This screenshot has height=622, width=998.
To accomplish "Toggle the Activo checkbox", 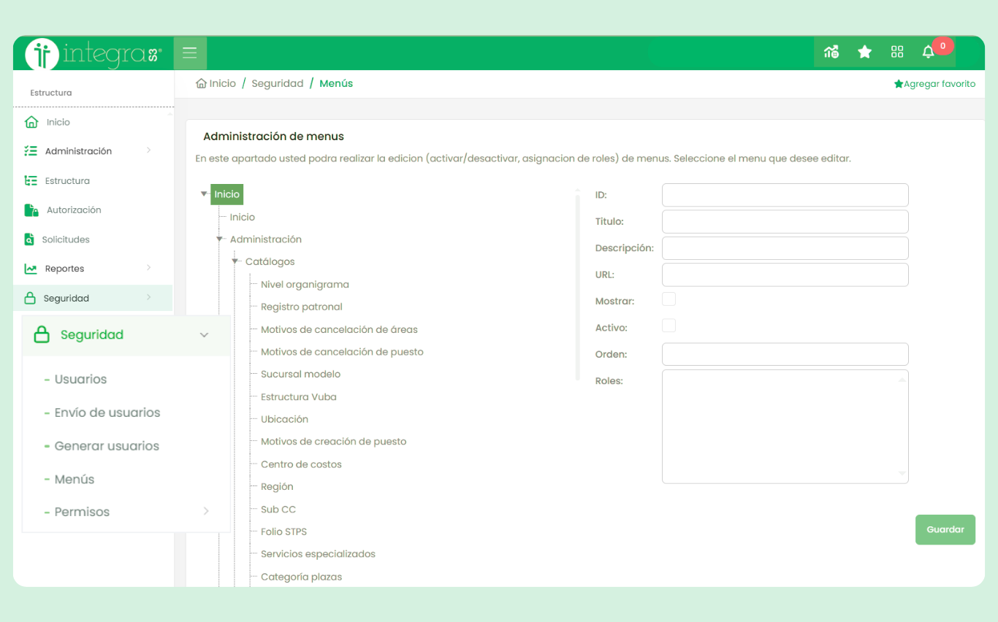I will (668, 326).
